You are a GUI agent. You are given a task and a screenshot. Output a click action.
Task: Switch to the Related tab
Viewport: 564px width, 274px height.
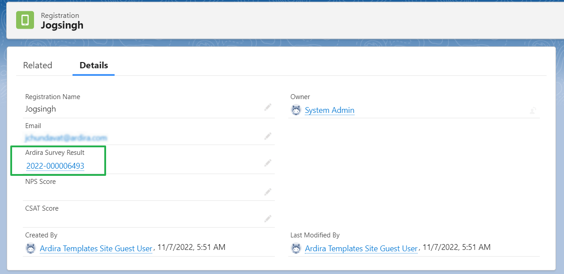click(x=38, y=65)
